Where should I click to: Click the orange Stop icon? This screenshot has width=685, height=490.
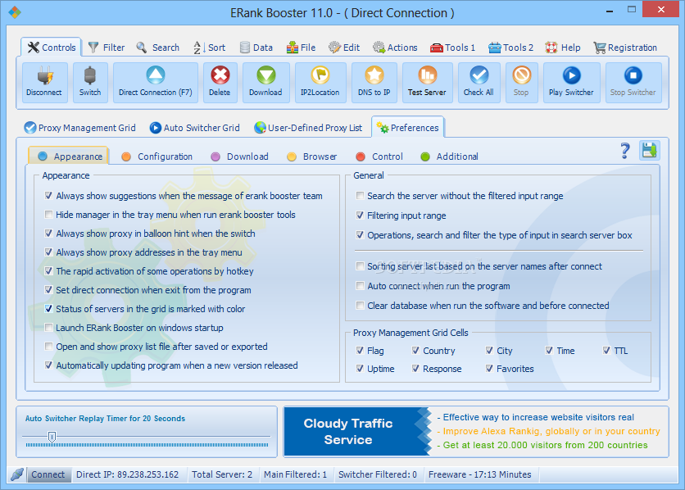tap(522, 75)
